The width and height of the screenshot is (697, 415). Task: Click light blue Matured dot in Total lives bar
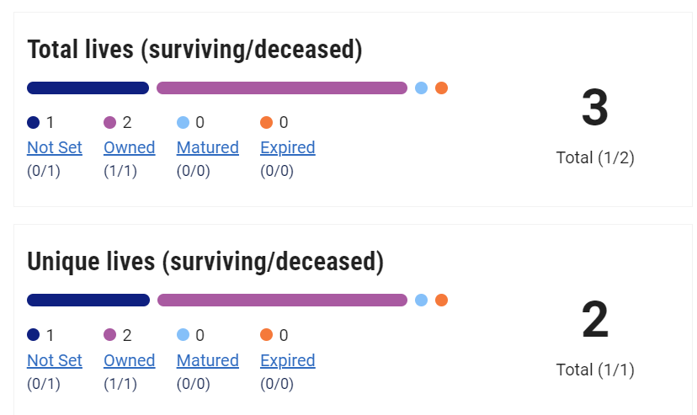(x=421, y=88)
